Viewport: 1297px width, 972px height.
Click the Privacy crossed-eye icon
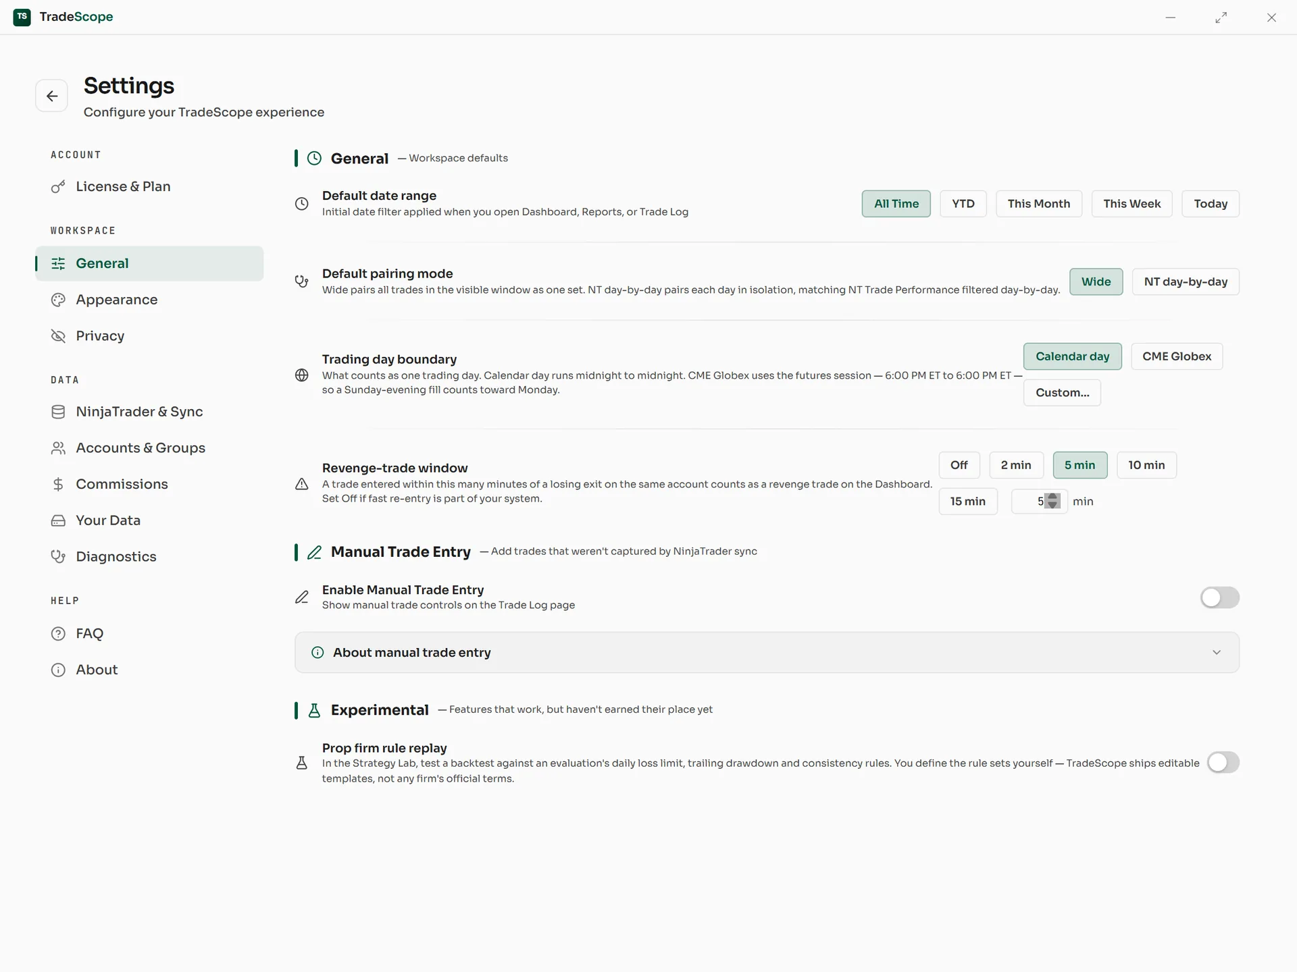pos(58,336)
